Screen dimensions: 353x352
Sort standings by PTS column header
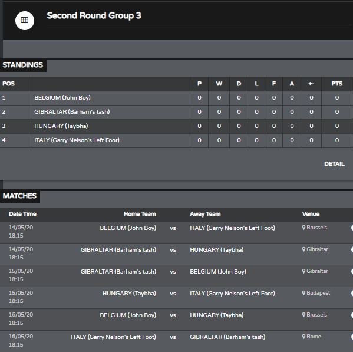pyautogui.click(x=336, y=84)
